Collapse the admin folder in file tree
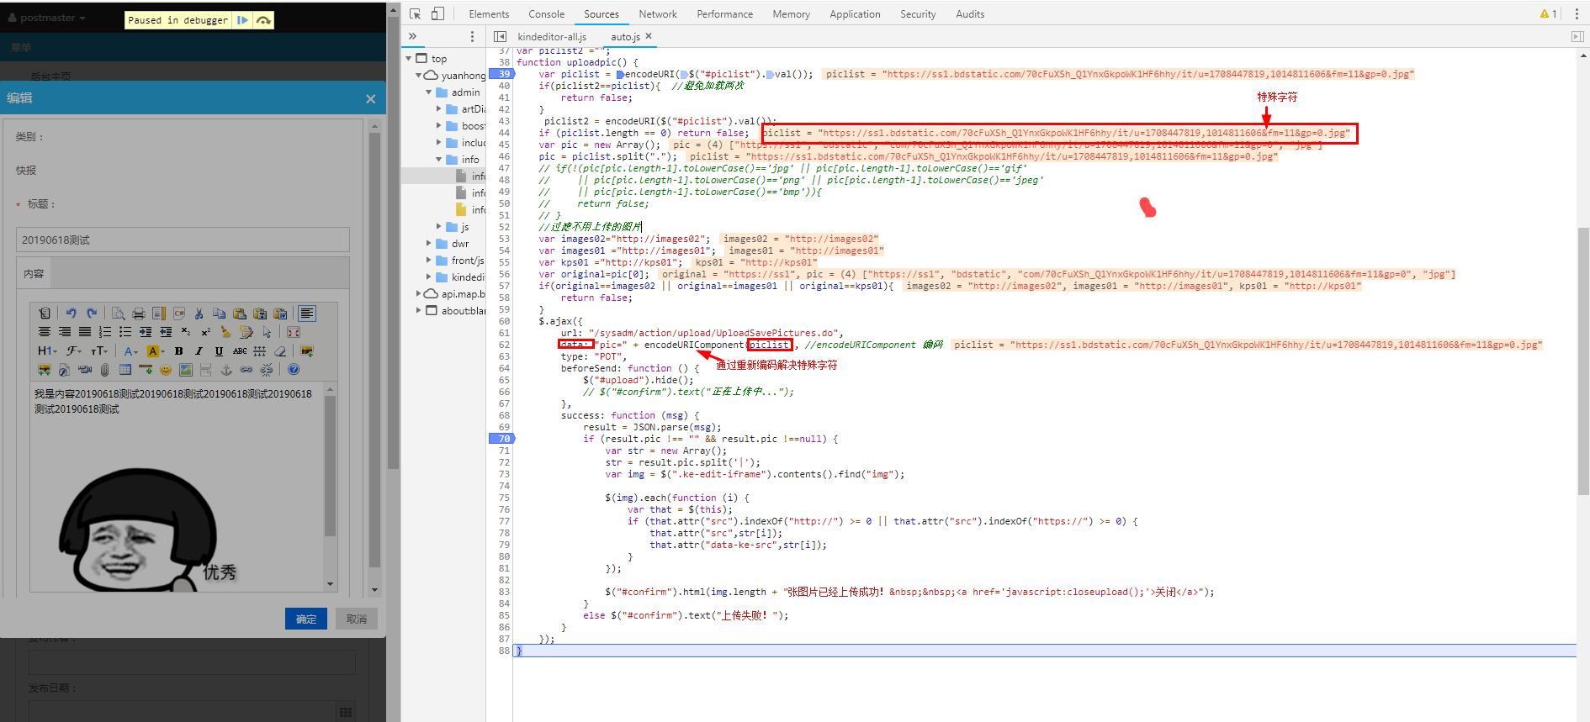The height and width of the screenshot is (722, 1590). pos(428,92)
